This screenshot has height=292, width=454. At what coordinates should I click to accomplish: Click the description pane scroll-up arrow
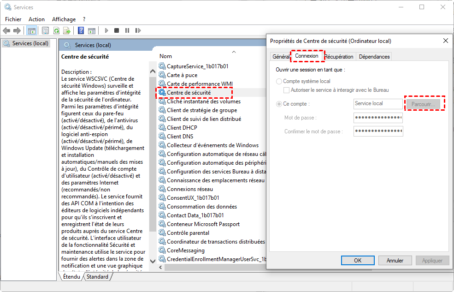click(153, 71)
